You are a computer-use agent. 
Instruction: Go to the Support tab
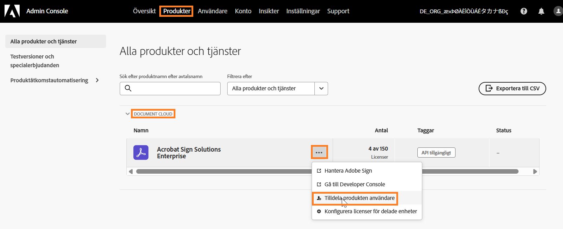click(338, 11)
